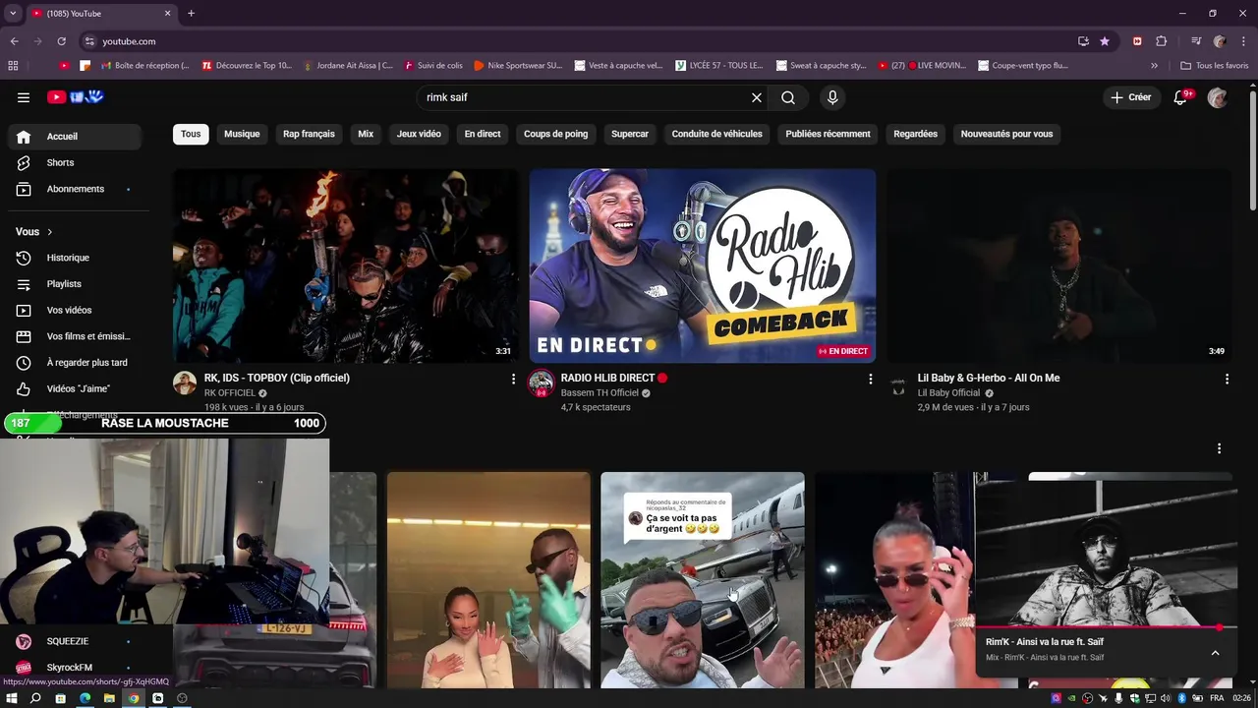Screen dimensions: 1258x708
Task: Select the En direct filter chip
Action: [483, 134]
